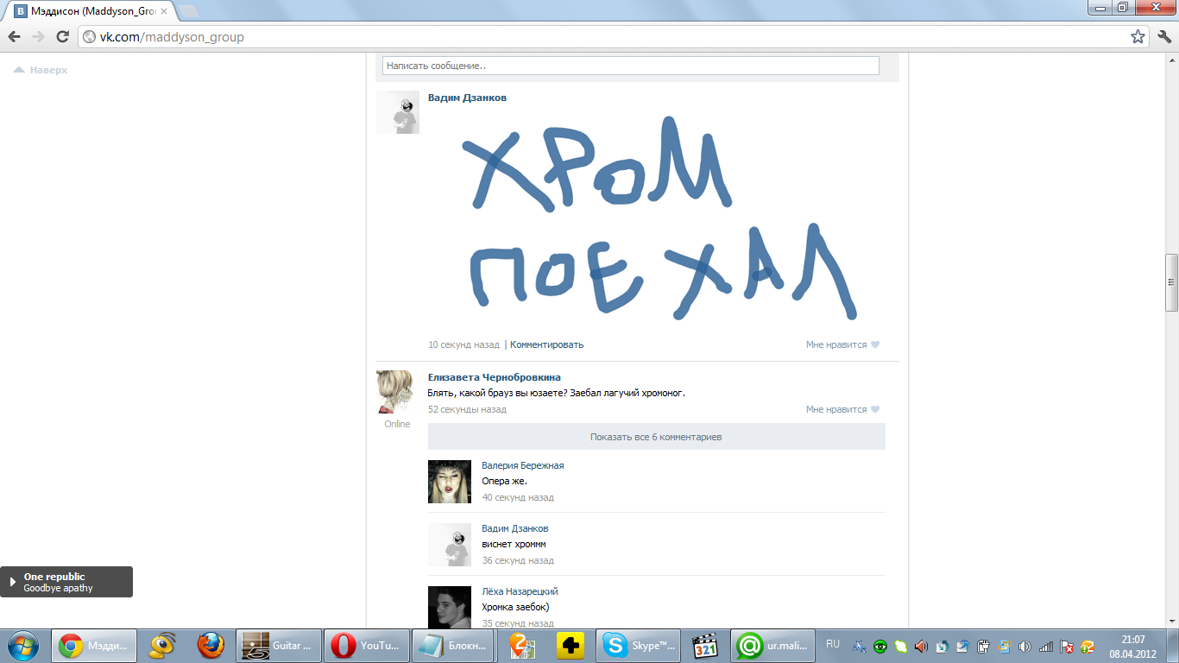
Task: Click Вадим Дзанков's avatar on the drawing post
Action: point(398,112)
